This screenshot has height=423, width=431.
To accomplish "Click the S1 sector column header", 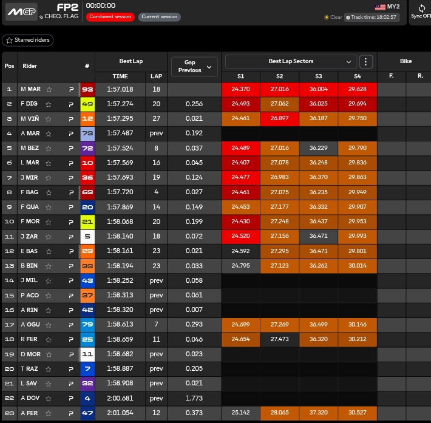I will 241,76.
